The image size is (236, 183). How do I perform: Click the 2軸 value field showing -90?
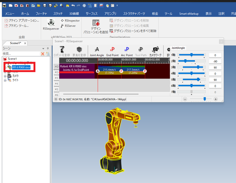[215, 61]
